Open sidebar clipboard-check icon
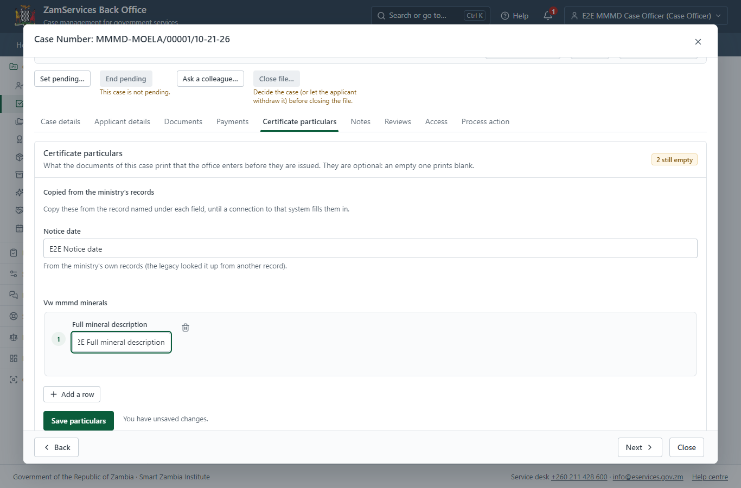This screenshot has width=741, height=488. (14, 253)
